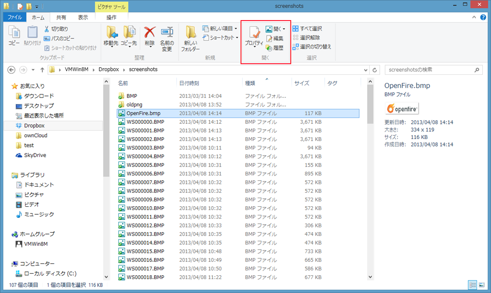Click the Rename (名前の変更) ribbon icon
The height and width of the screenshot is (293, 491).
[166, 33]
